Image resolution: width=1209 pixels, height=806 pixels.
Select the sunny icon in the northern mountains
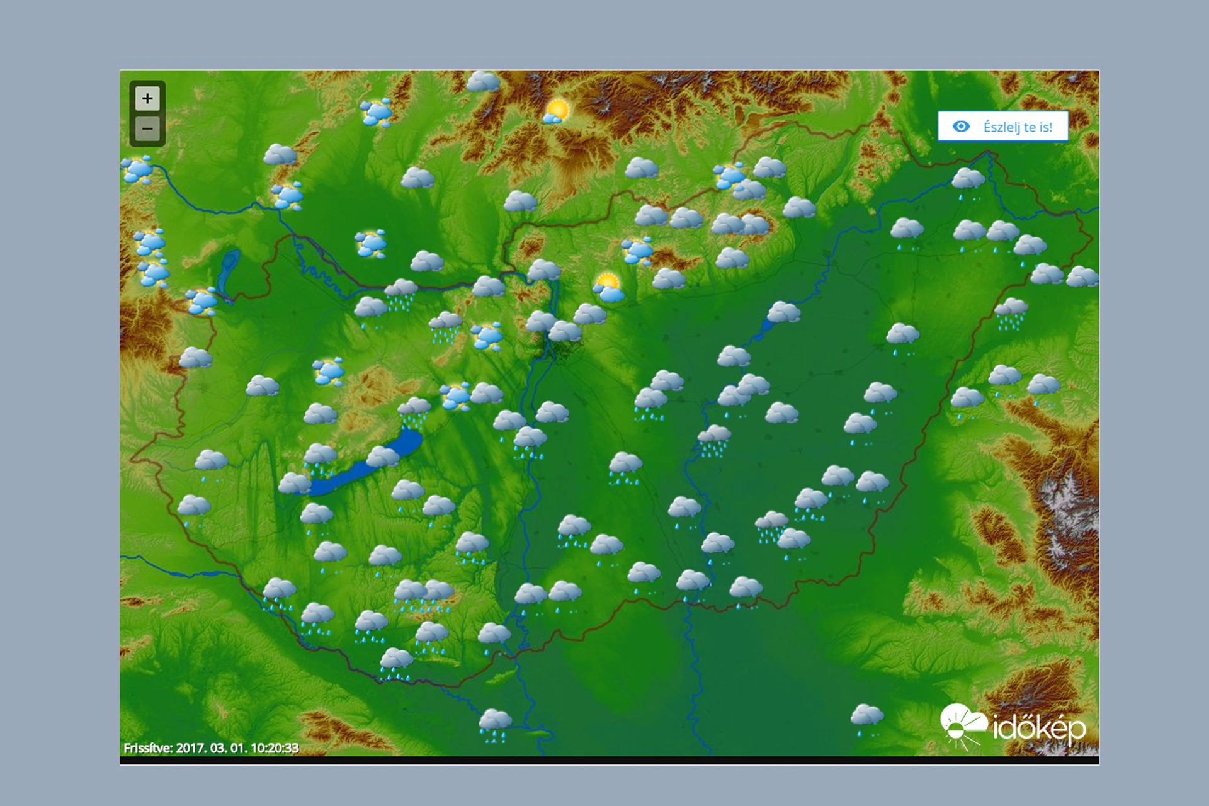pyautogui.click(x=557, y=111)
